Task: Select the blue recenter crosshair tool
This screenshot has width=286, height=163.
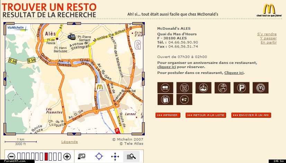Action: [x=99, y=156]
